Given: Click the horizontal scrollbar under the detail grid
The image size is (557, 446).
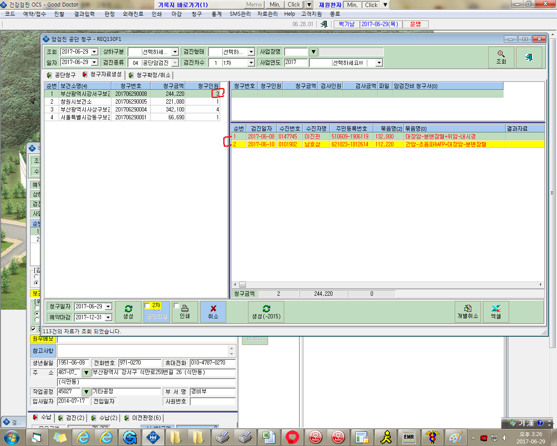Looking at the screenshot, I should coord(388,284).
